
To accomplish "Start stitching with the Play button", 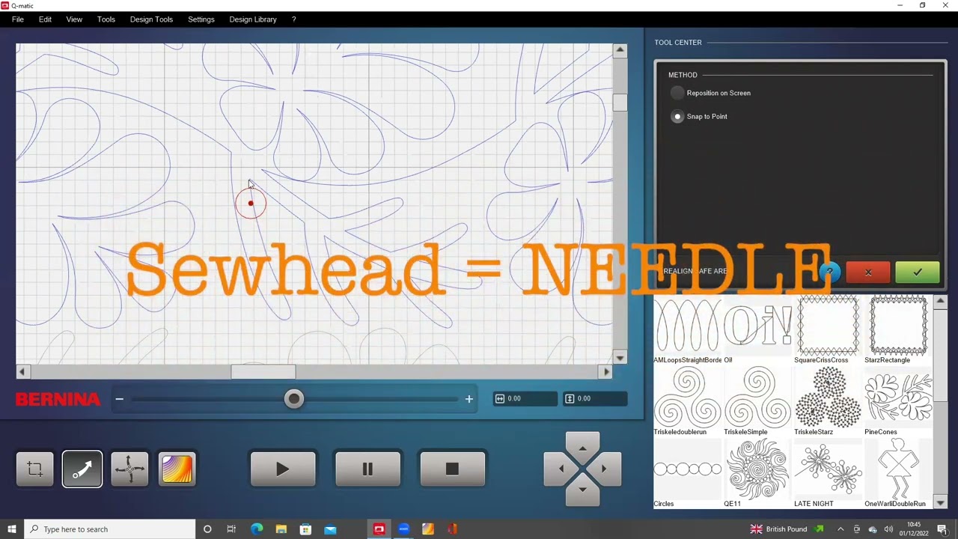I will (x=283, y=469).
